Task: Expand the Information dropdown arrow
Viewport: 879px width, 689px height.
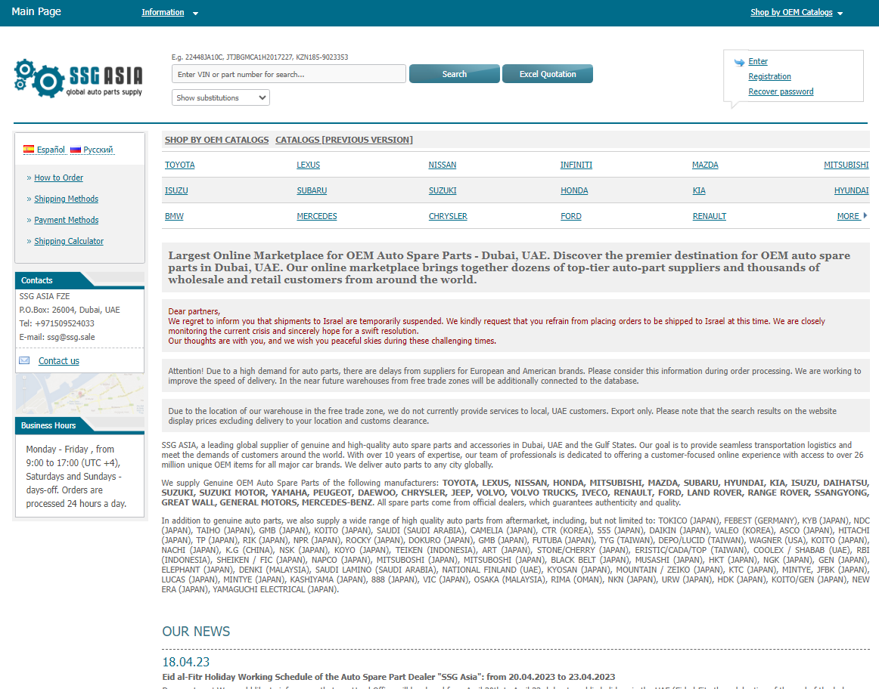Action: [196, 13]
